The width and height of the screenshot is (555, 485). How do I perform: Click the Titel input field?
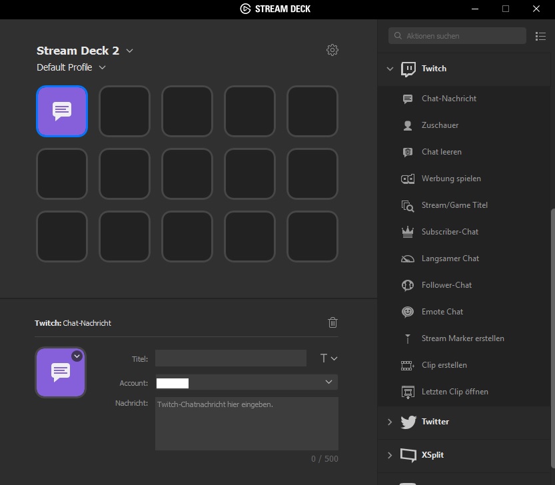coord(231,358)
